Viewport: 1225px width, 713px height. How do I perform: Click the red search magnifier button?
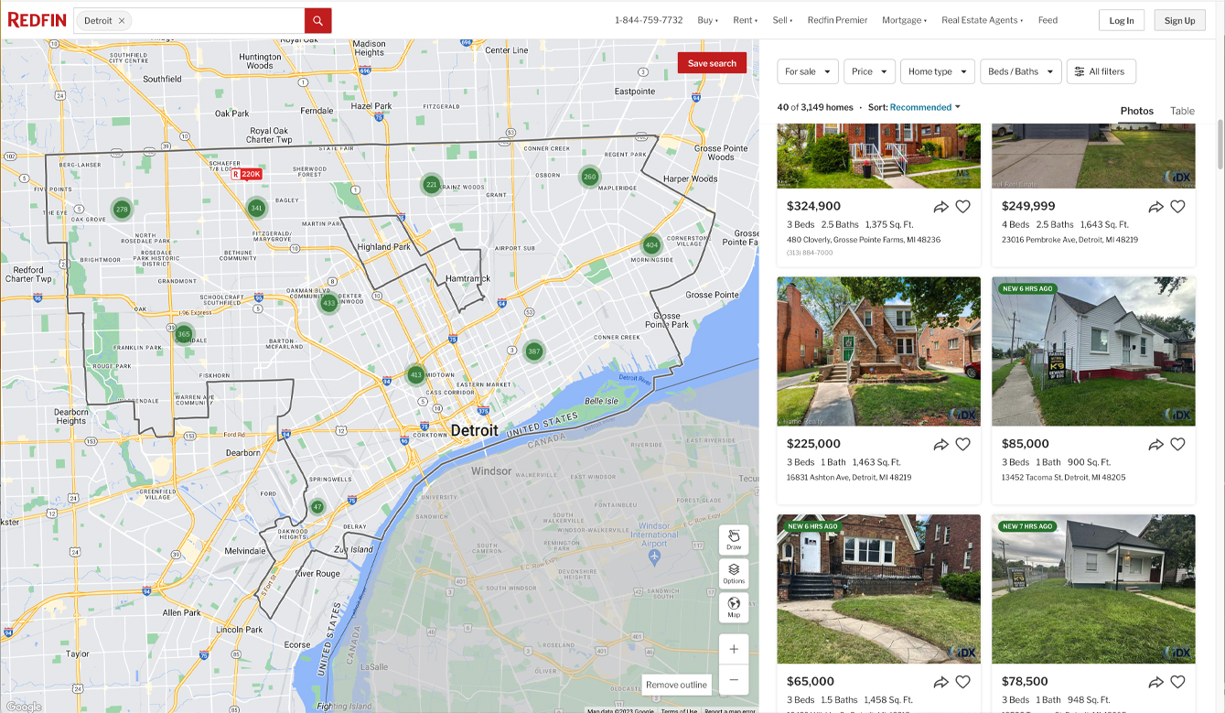point(317,20)
